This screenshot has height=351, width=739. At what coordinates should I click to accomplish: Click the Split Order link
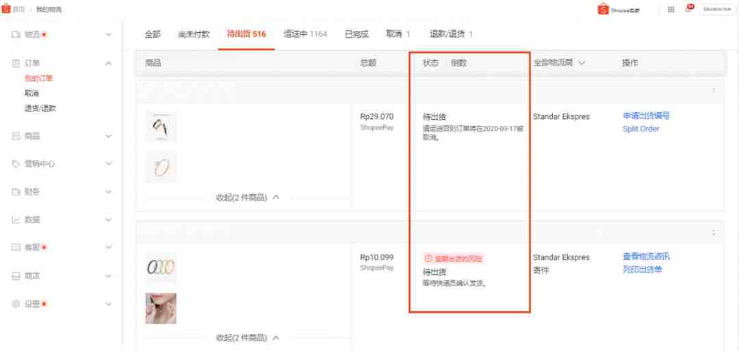click(x=641, y=129)
